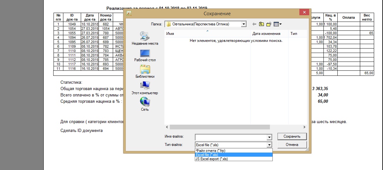This screenshot has height=170, width=383.
Task: Click the Отмена button
Action: click(x=292, y=145)
